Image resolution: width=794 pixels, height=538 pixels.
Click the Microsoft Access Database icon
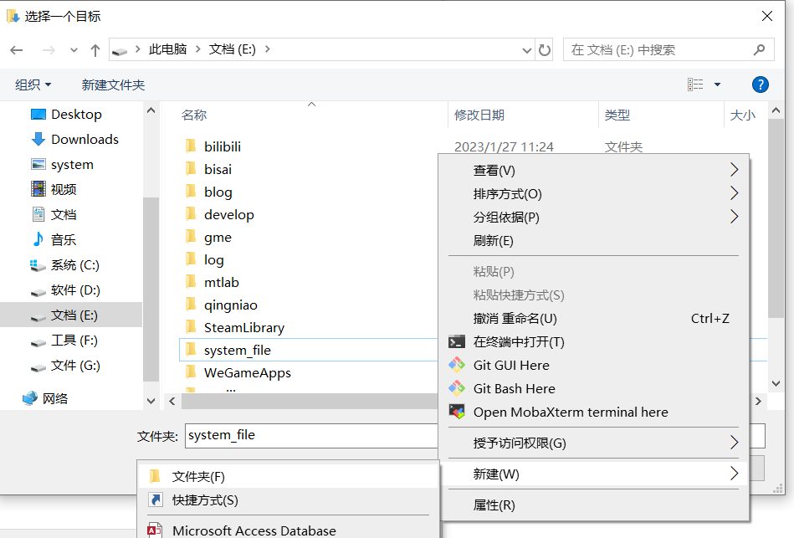tap(155, 530)
